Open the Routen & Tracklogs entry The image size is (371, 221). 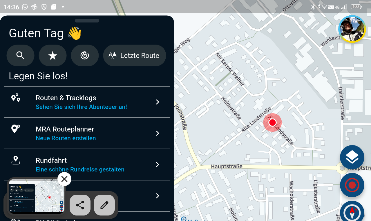[66, 98]
